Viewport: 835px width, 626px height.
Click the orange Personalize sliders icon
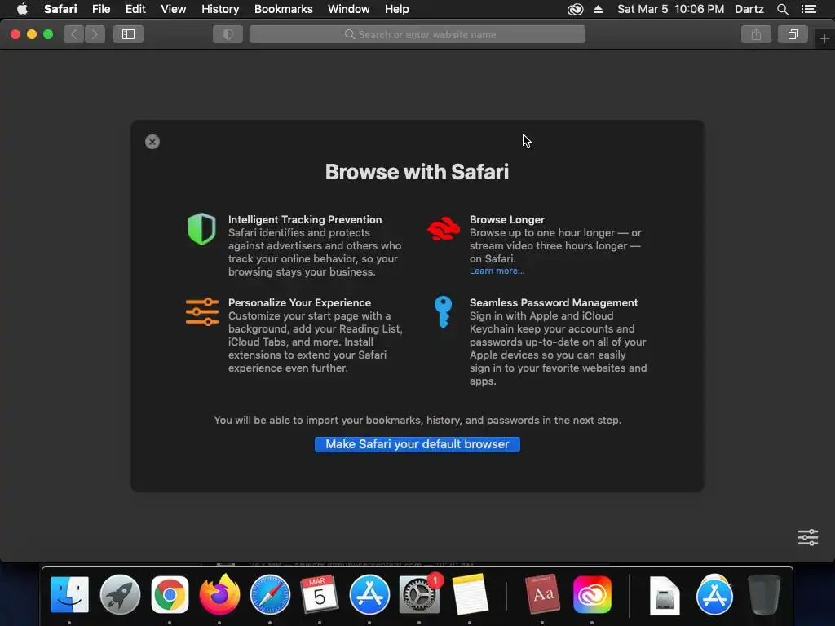click(202, 311)
